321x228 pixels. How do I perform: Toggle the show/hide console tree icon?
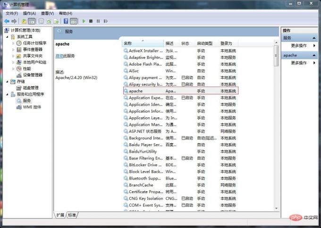[x=32, y=21]
